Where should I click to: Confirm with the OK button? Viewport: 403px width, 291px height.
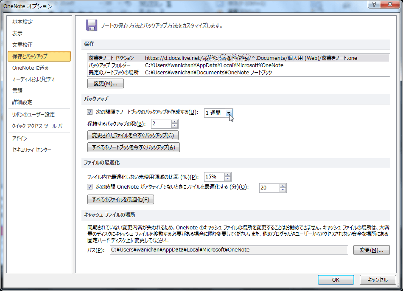coord(336,280)
